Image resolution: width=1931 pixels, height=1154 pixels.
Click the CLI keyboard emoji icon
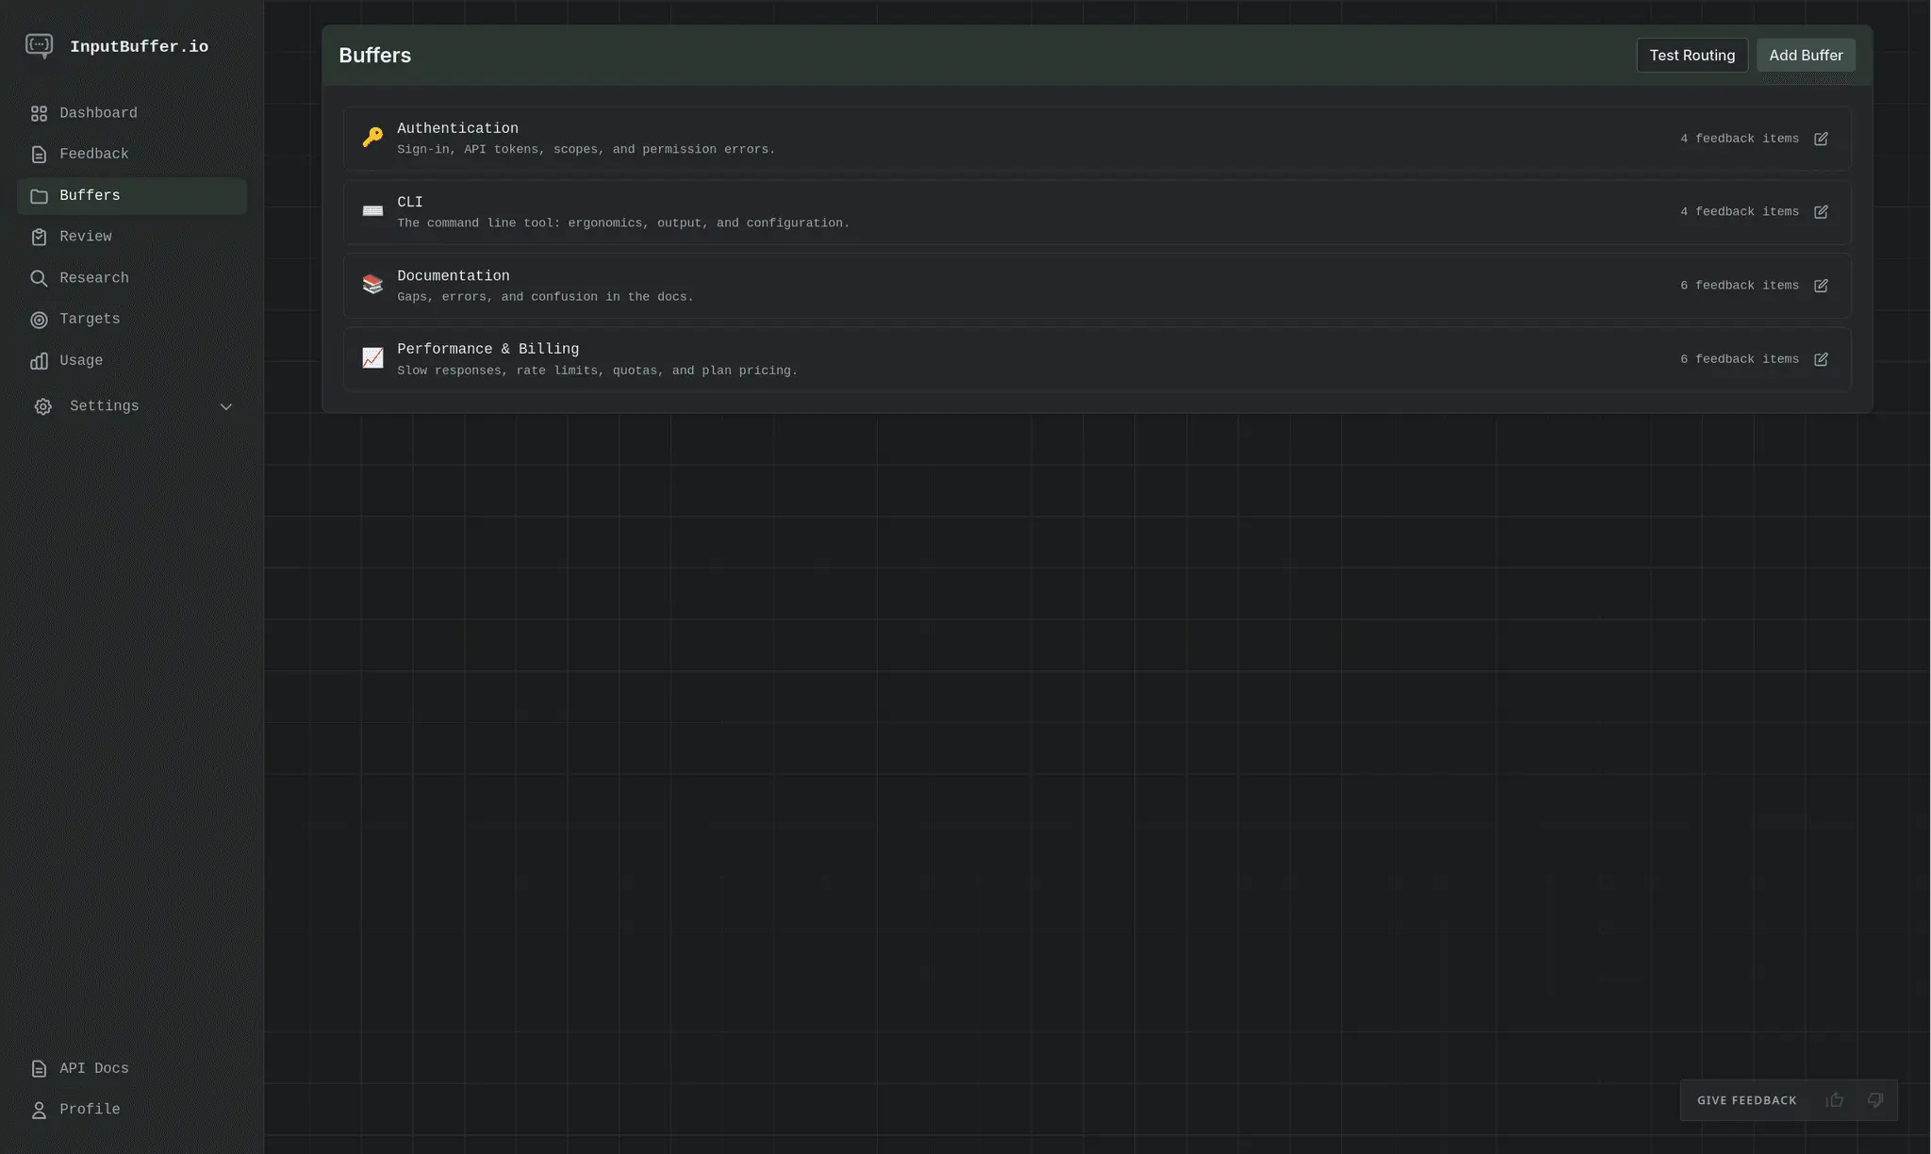(372, 211)
